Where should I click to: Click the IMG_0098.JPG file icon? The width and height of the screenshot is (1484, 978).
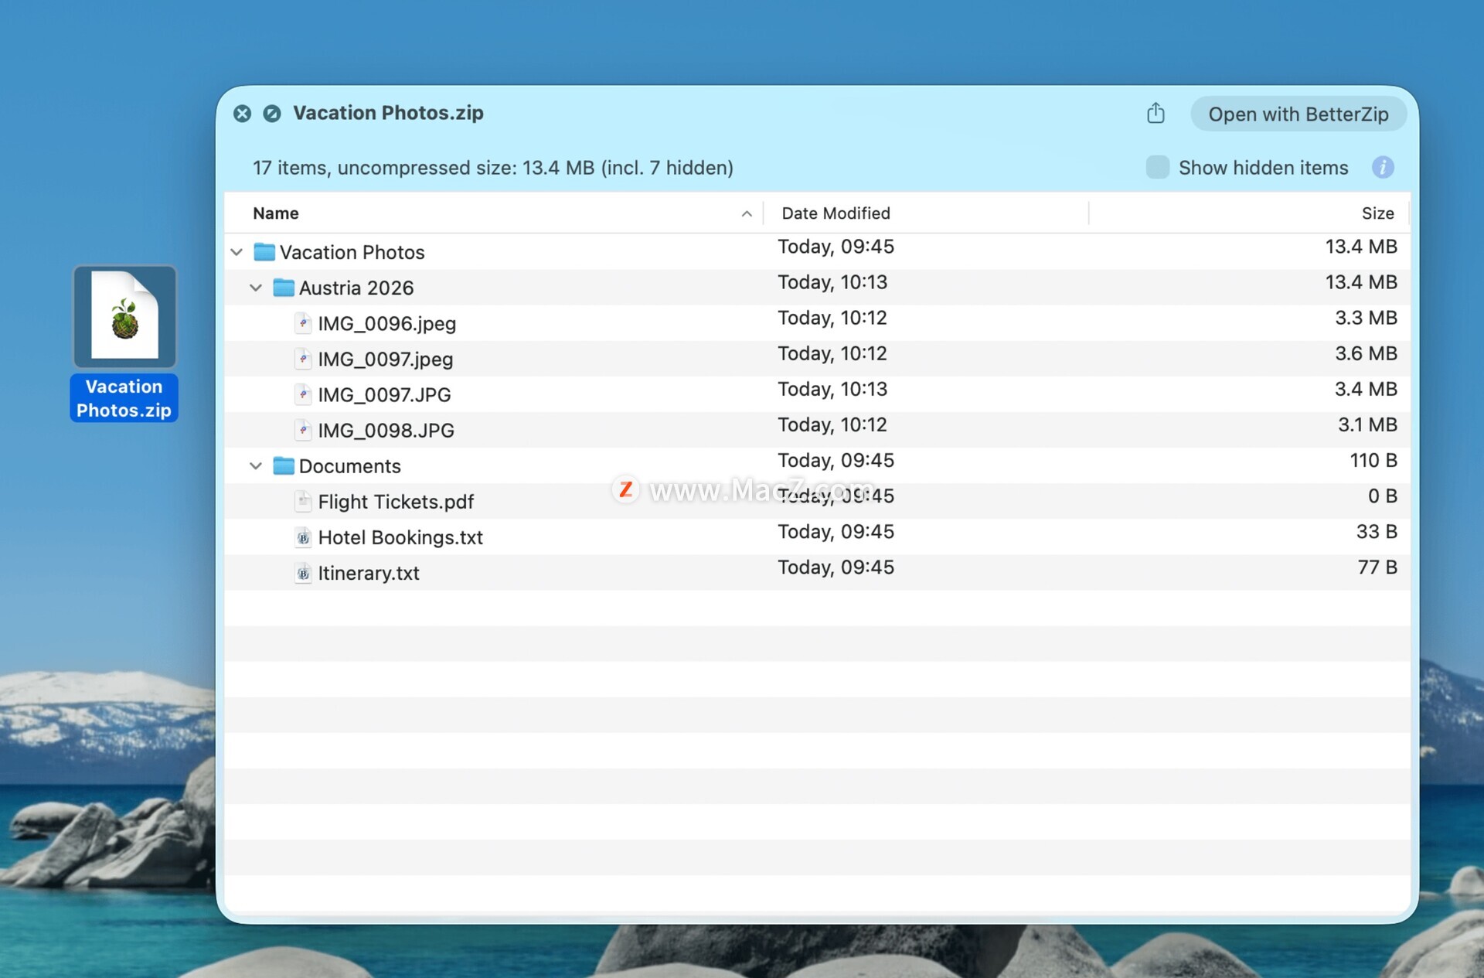(304, 430)
